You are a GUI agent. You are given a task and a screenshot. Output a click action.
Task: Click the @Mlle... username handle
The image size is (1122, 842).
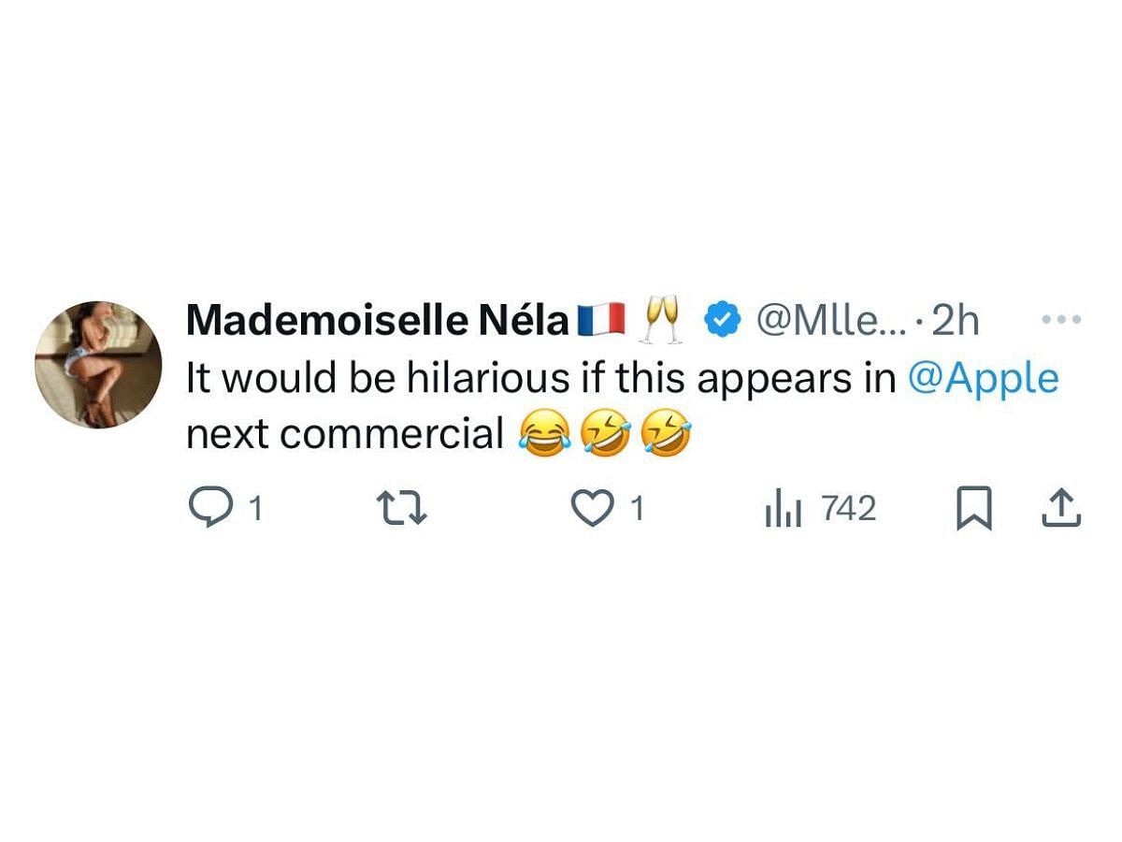(829, 321)
